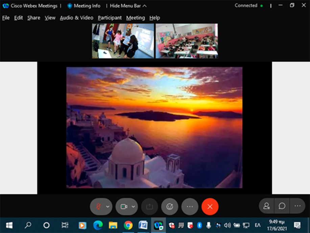Open the Participants panel
This screenshot has width=310, height=233.
click(266, 206)
